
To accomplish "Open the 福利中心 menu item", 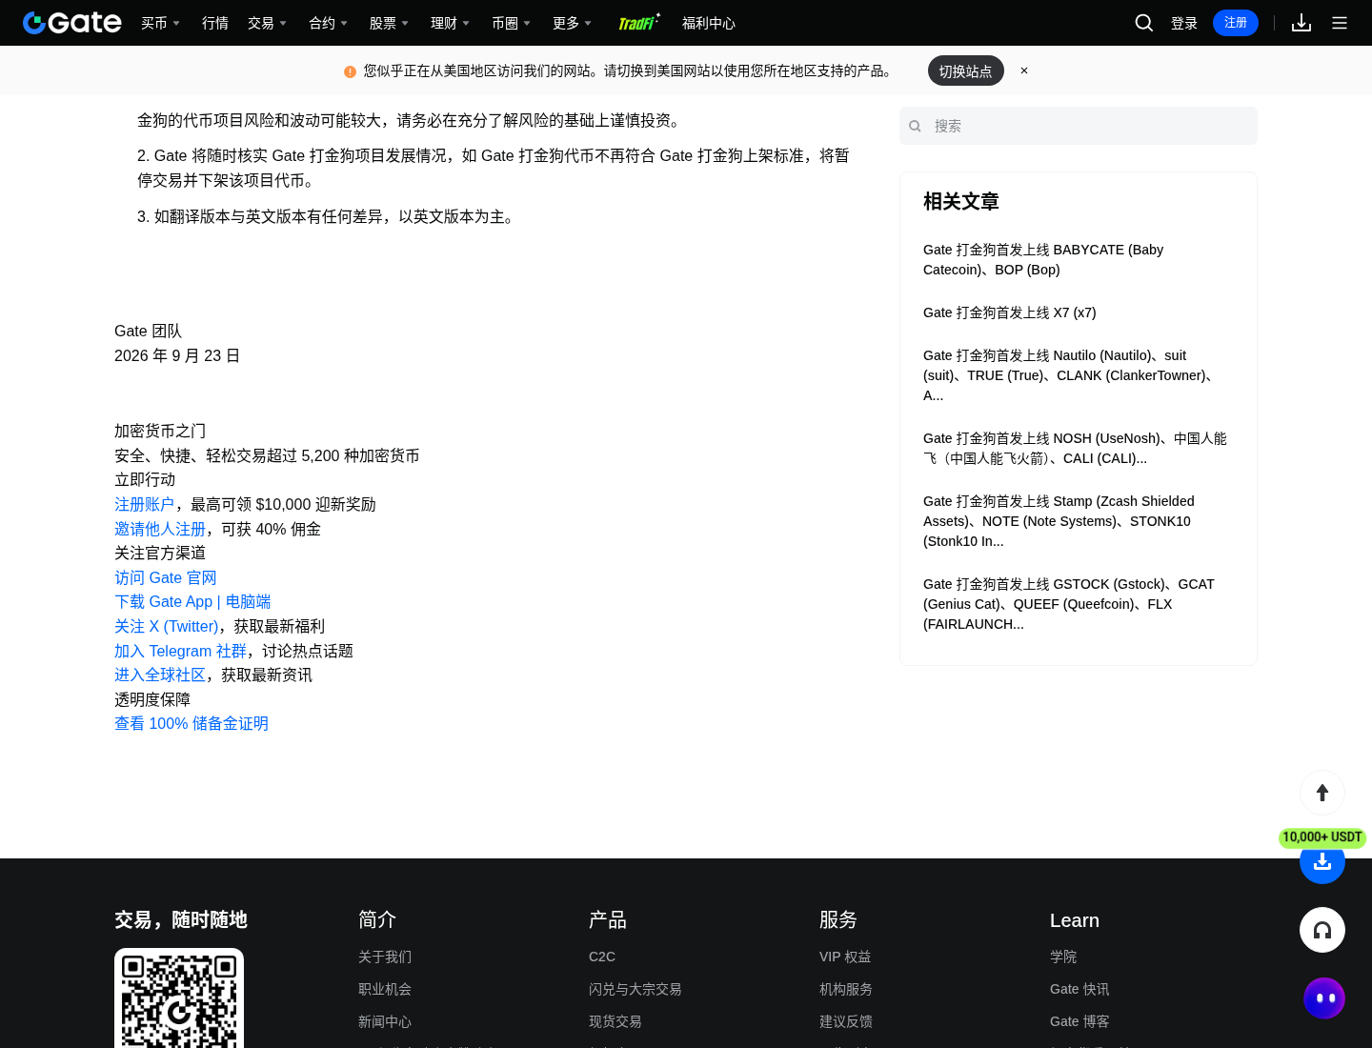I will [709, 23].
